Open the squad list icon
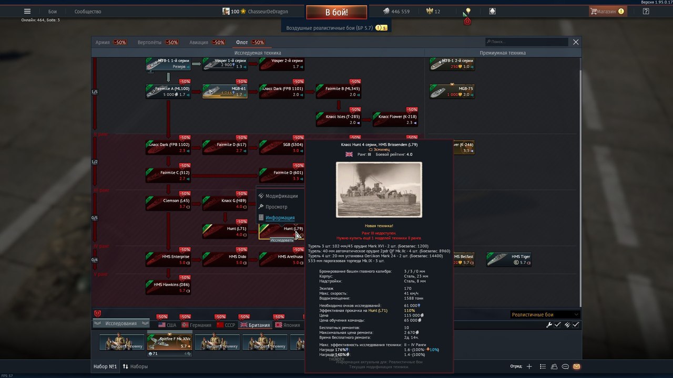Viewport: 673px width, 378px height. coord(543,366)
